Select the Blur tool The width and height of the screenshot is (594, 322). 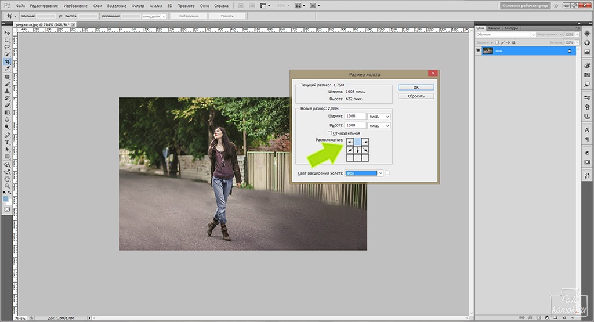[7, 120]
